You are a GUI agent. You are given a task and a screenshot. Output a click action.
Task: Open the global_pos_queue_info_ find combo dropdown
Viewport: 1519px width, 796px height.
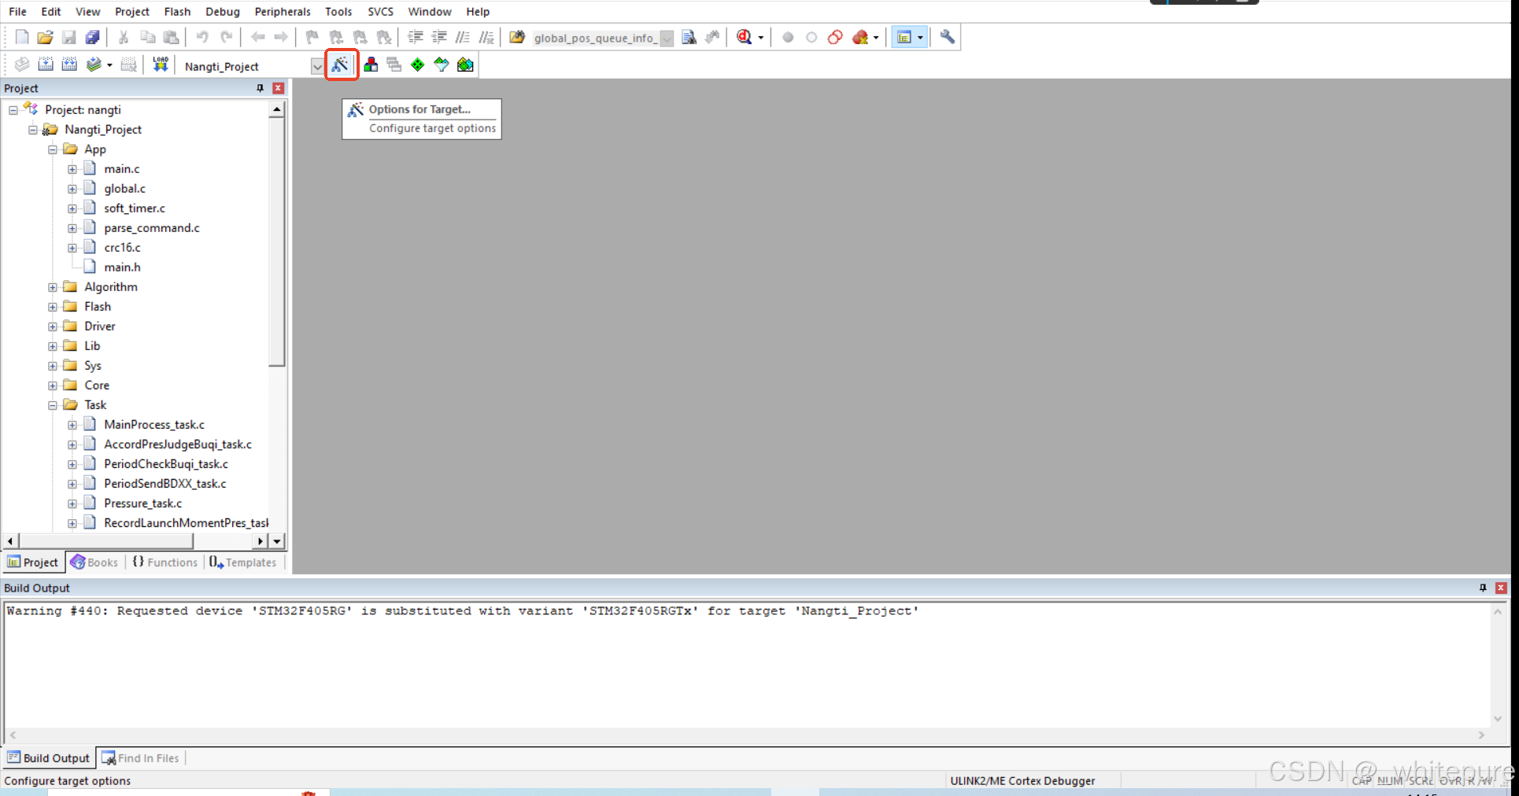point(667,38)
